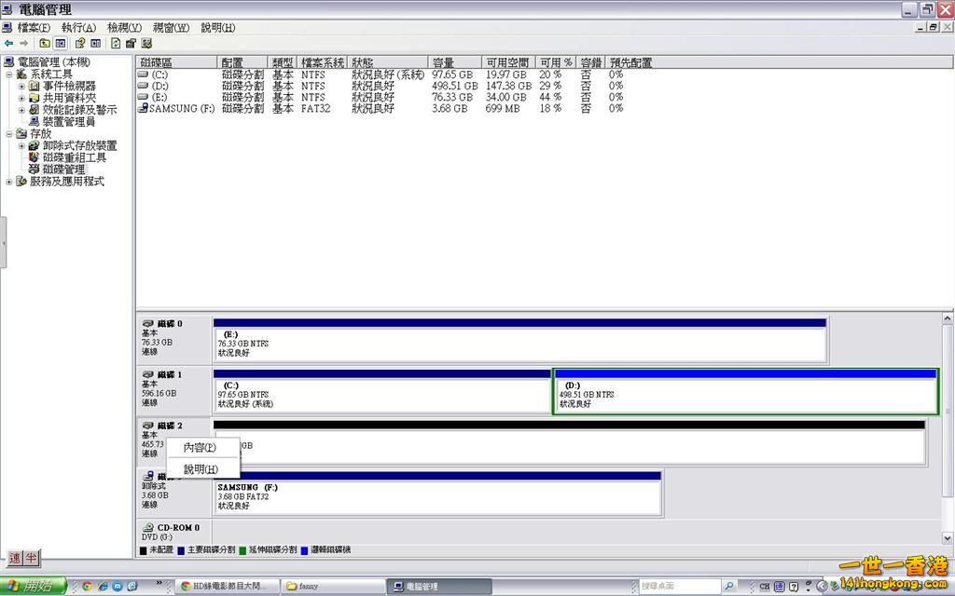Toggle Show/Hide Console Tree toolbar icon

pos(61,43)
